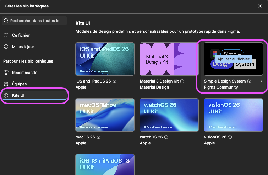Expand Simple Design System with chevron arrow
Viewport: 268px width, 175px height.
(261, 81)
